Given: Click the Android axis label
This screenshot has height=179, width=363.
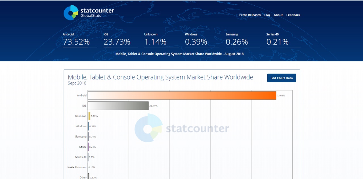Looking at the screenshot, I should pyautogui.click(x=82, y=95).
